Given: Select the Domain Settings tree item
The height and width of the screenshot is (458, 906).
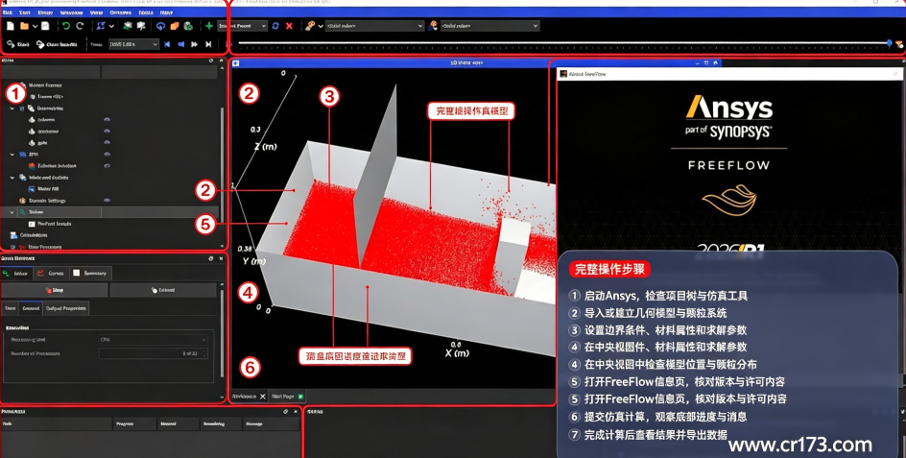Looking at the screenshot, I should pos(42,201).
